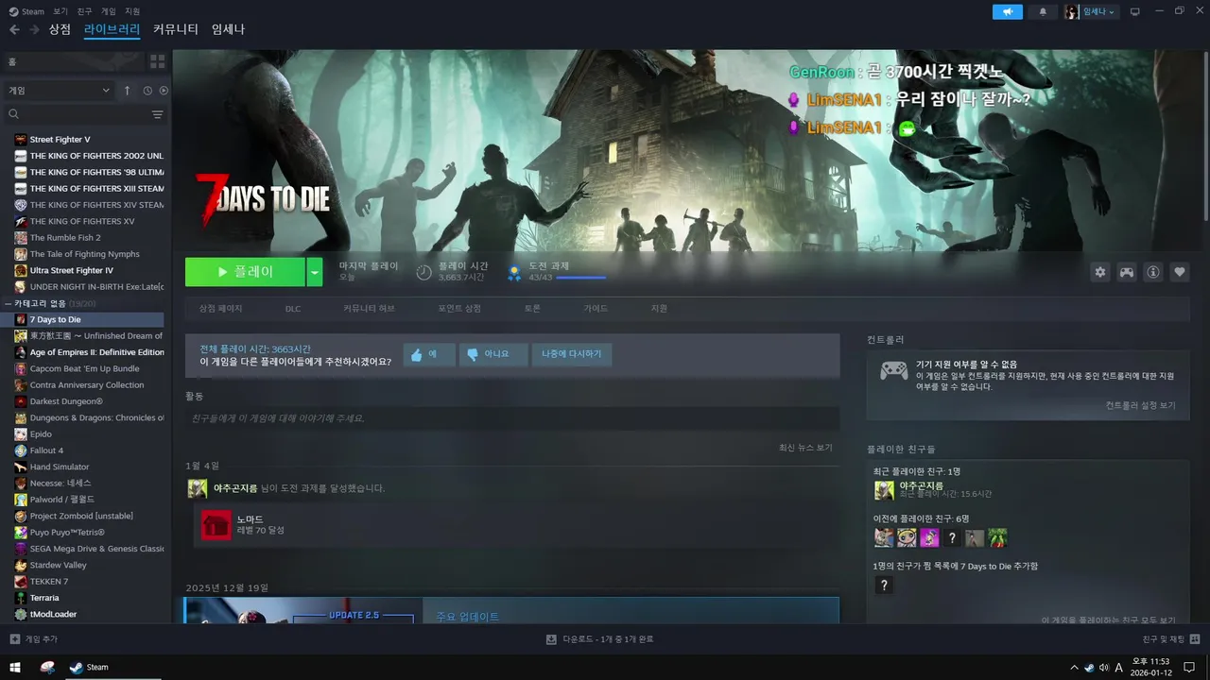Click friend 아주곤지름 avatar in 최근 플레이한 친구
This screenshot has width=1210, height=680.
(x=884, y=490)
